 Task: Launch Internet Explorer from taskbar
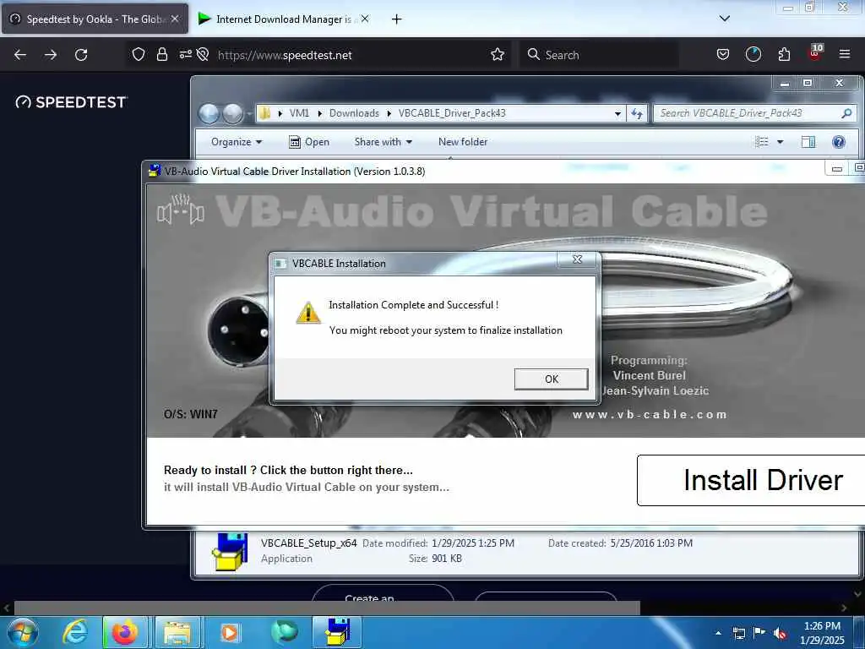click(x=75, y=632)
